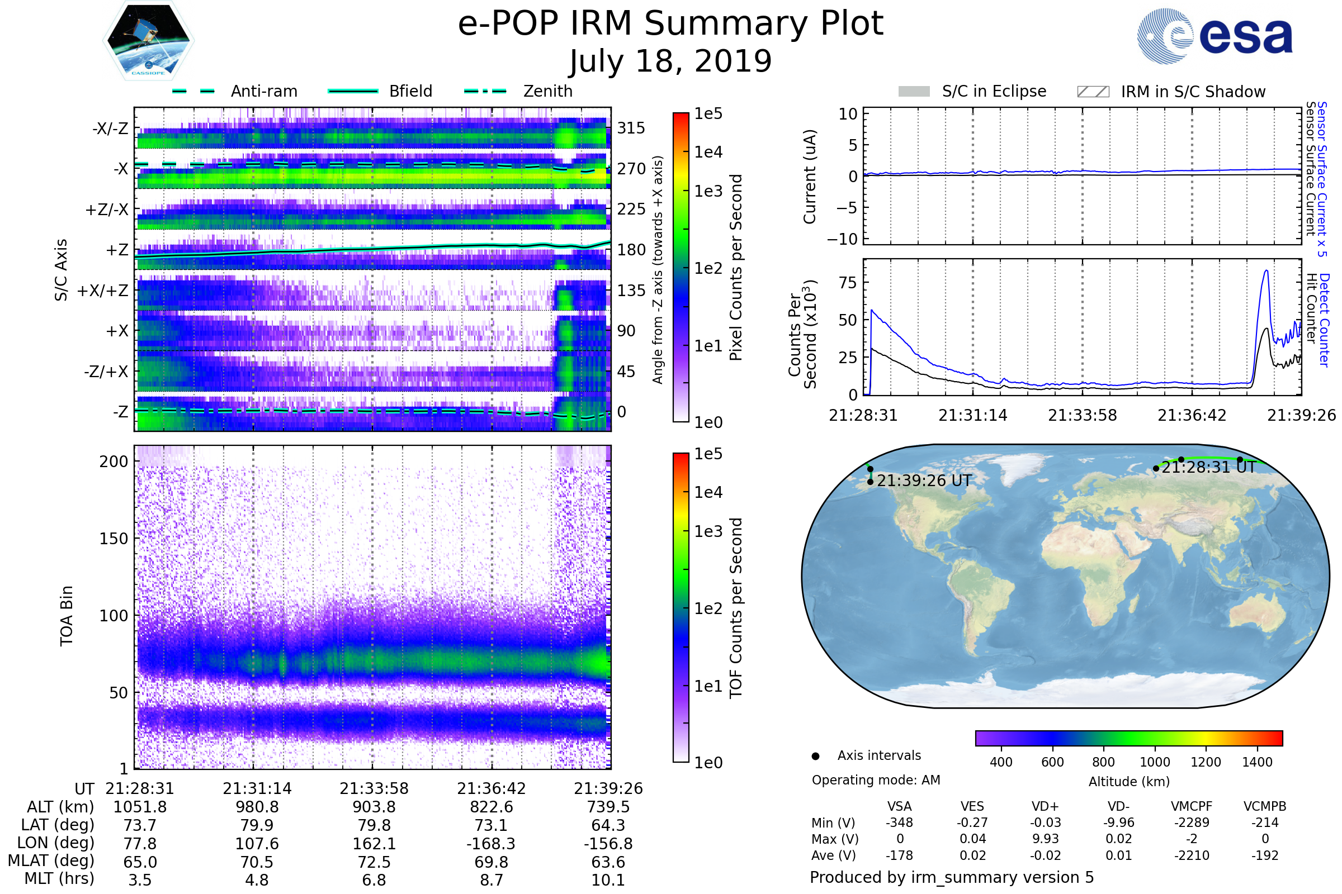Click the Bfield solid line legend marker
This screenshot has height=894, width=1342.
coord(353,91)
